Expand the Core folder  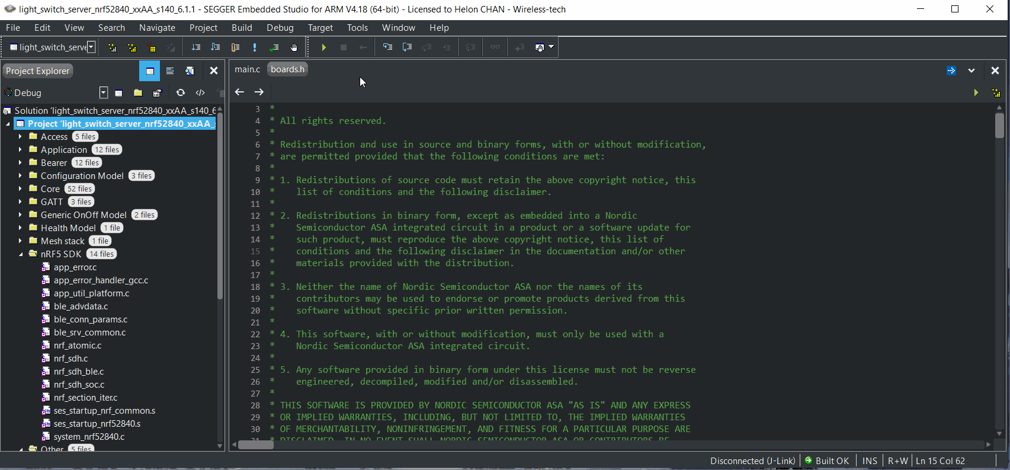coord(20,189)
